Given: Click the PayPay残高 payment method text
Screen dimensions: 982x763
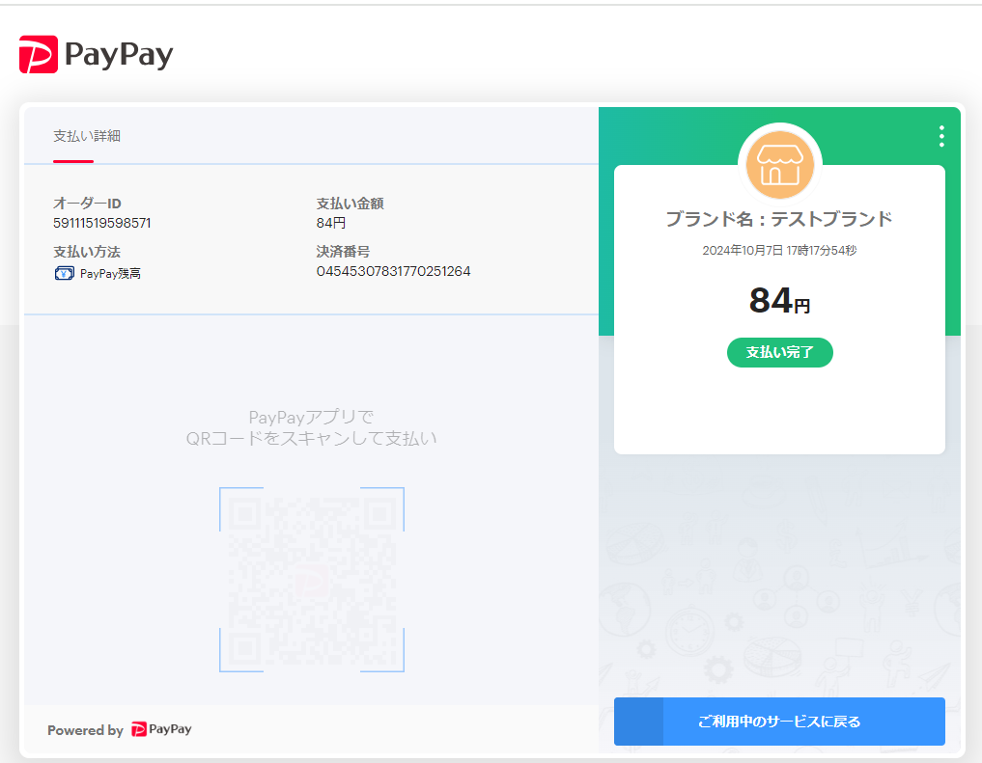Looking at the screenshot, I should point(110,274).
